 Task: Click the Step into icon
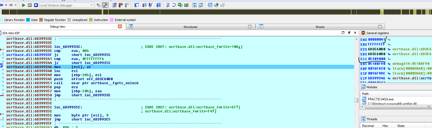tap(168, 5)
